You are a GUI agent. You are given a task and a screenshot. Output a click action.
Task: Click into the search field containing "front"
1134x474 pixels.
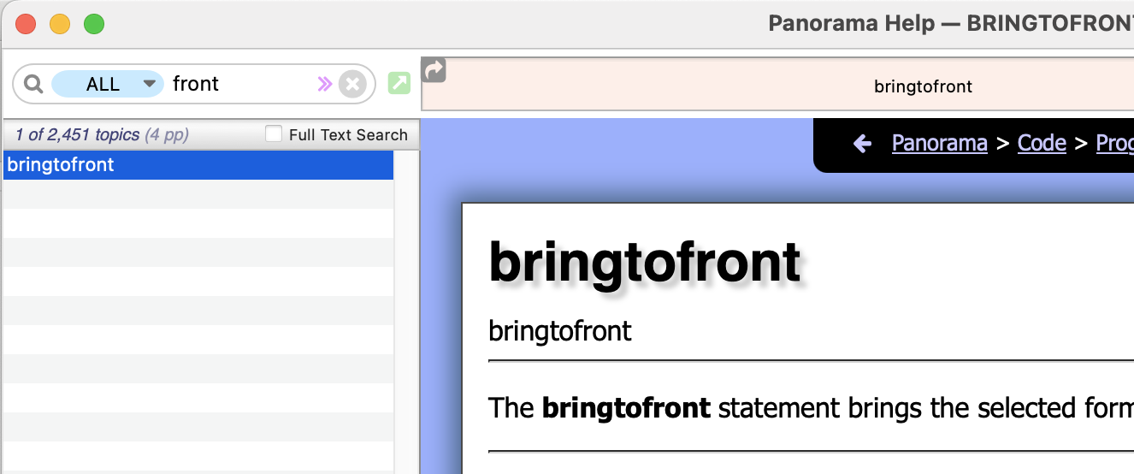click(x=239, y=84)
